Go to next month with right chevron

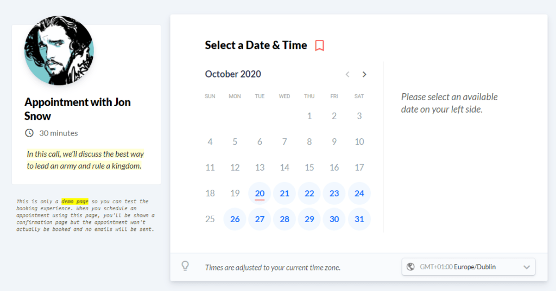coord(364,74)
